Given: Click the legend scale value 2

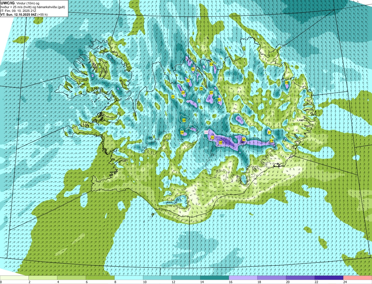Looking at the screenshot, I should 29,282.
